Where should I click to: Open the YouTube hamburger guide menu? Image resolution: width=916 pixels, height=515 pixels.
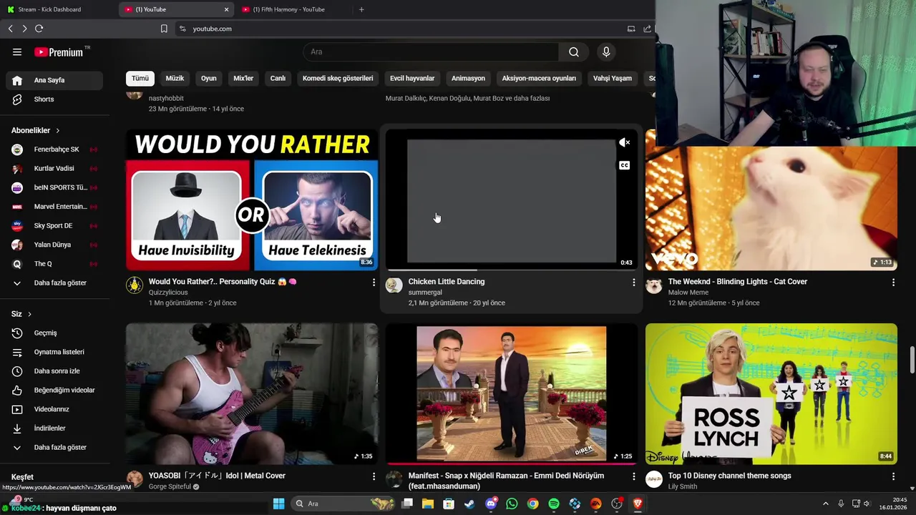point(17,52)
